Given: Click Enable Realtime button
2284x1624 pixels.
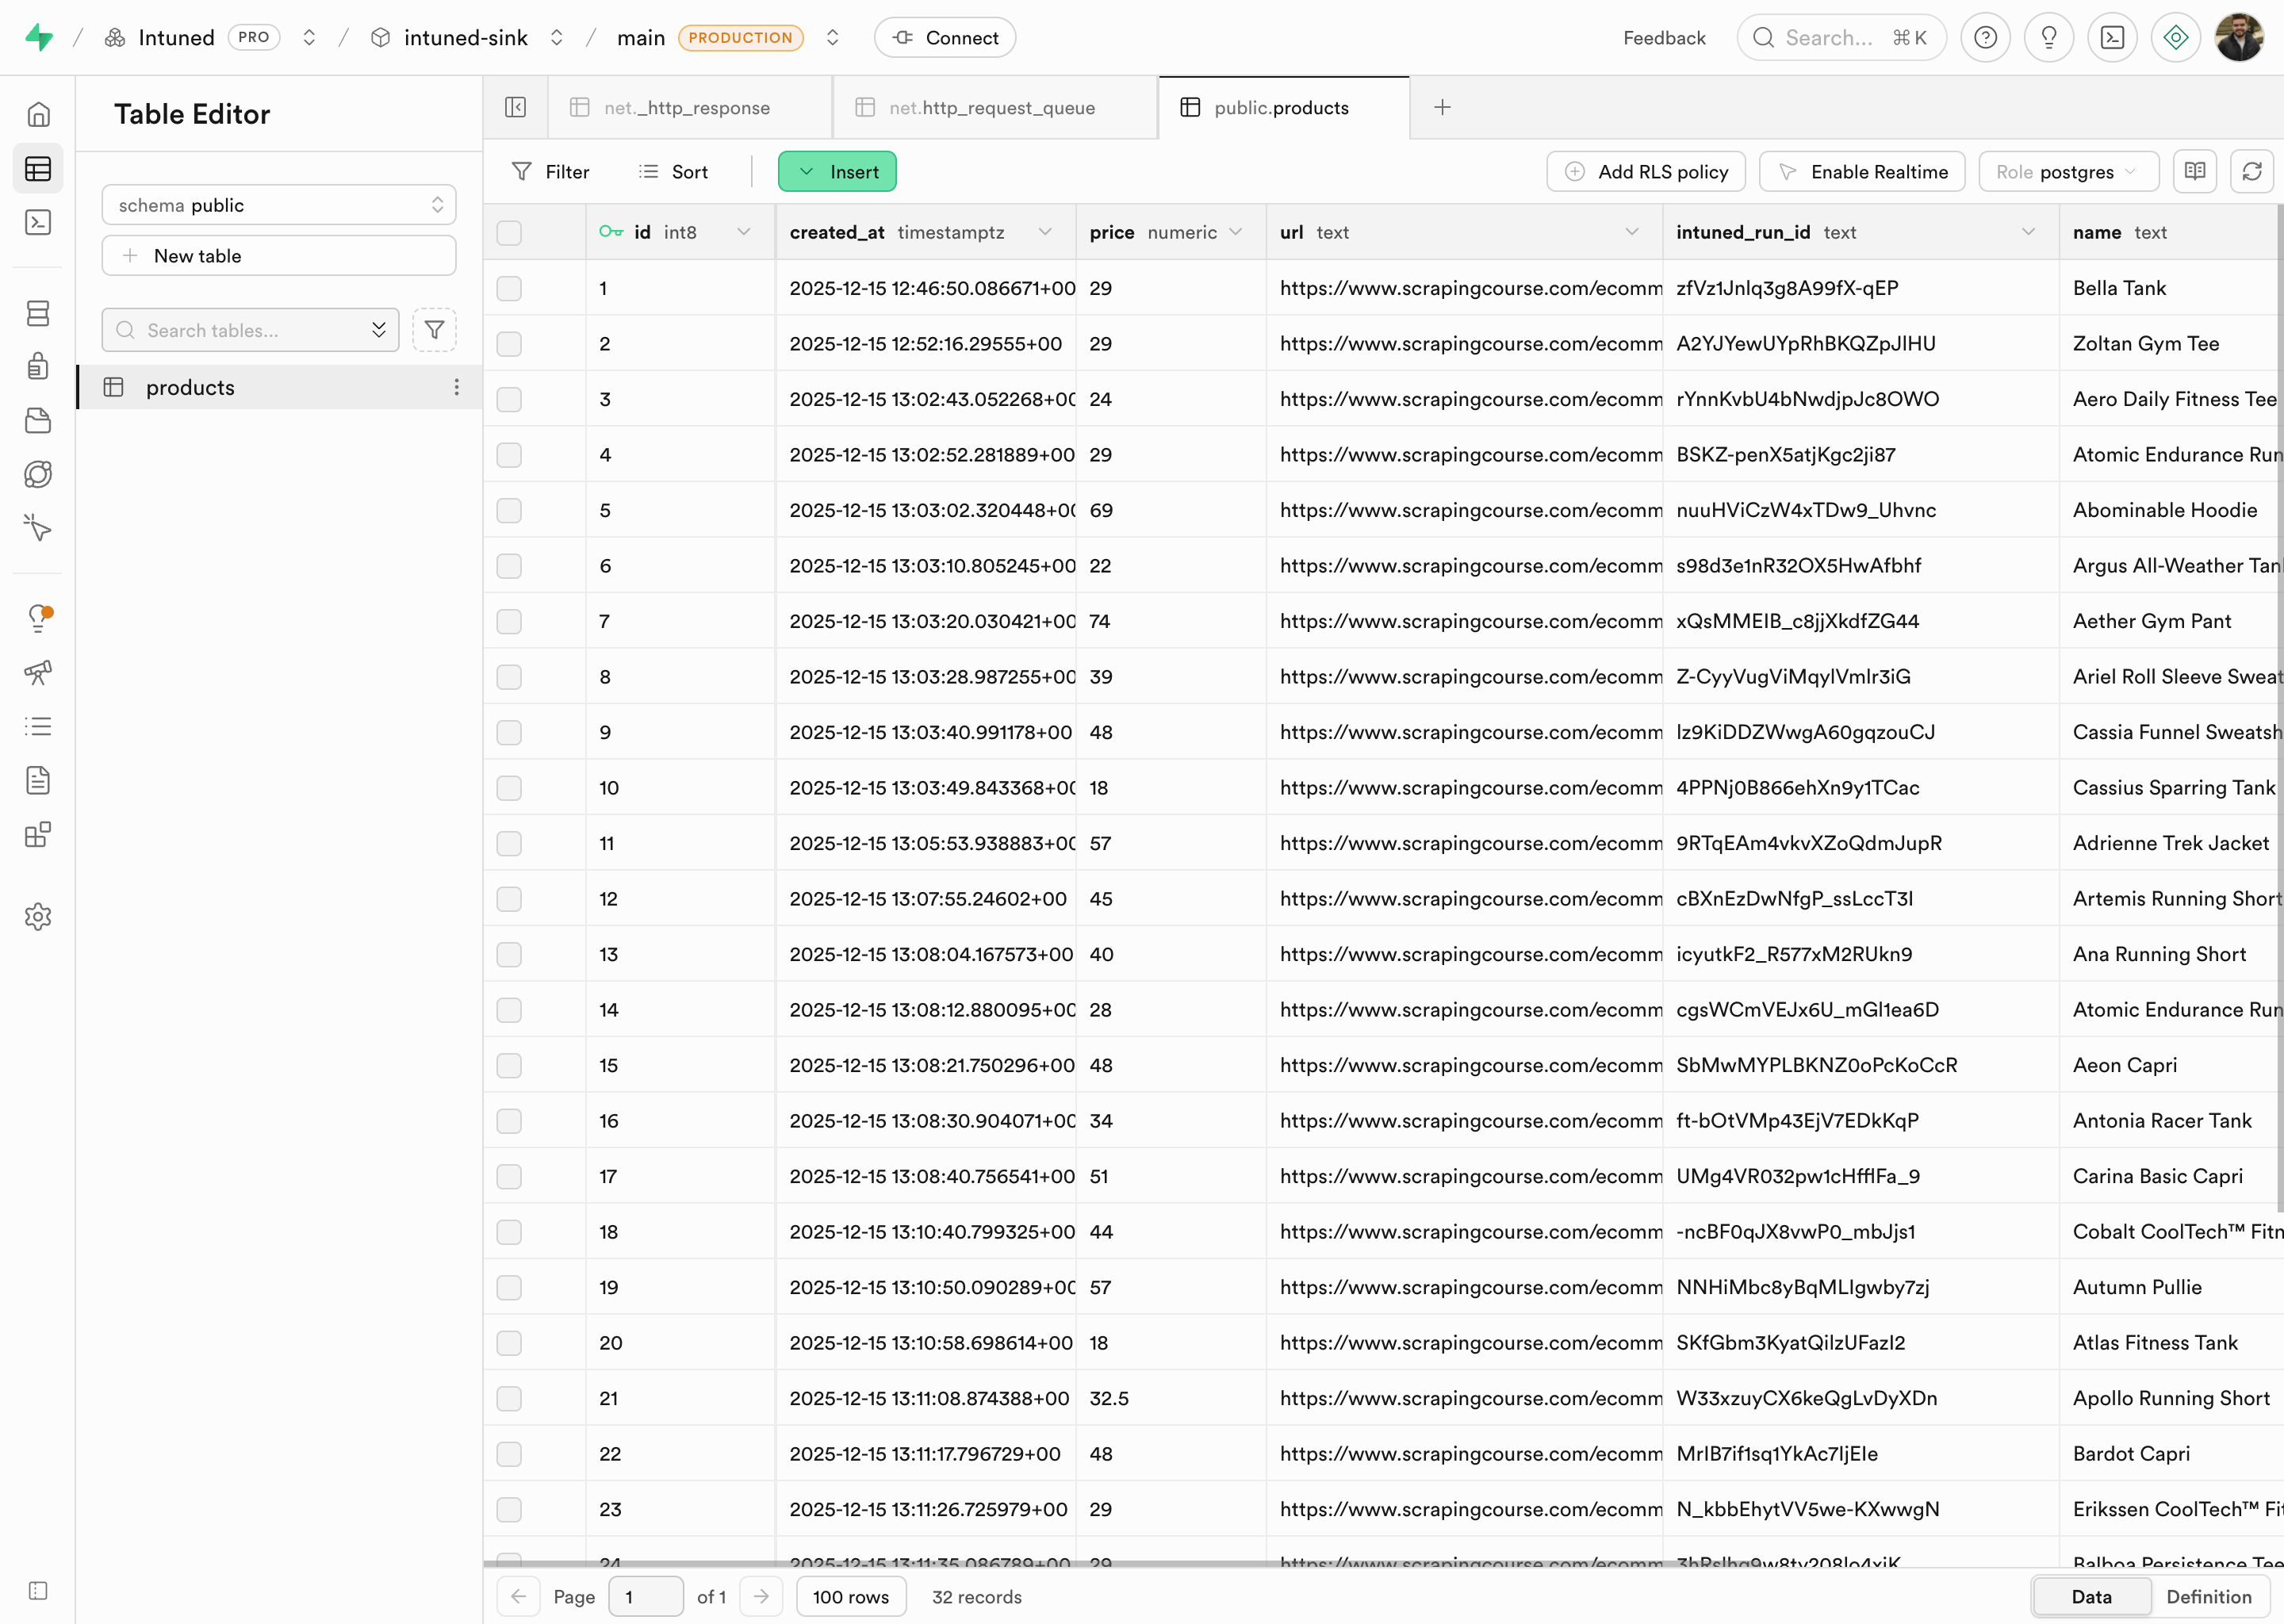Looking at the screenshot, I should coord(1862,171).
